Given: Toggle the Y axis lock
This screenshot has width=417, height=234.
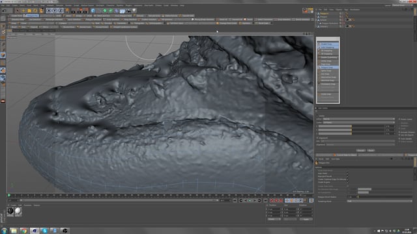Looking at the screenshot, I should click(x=55, y=10).
